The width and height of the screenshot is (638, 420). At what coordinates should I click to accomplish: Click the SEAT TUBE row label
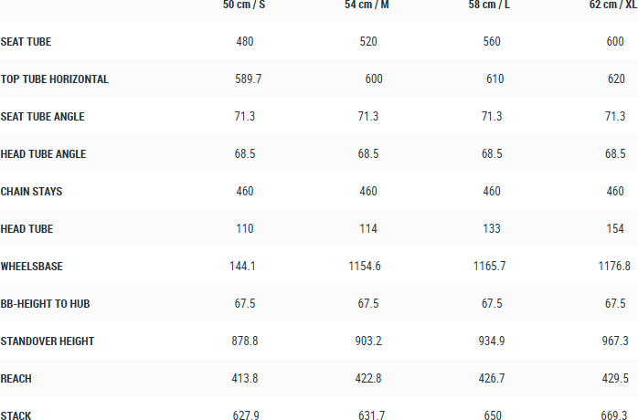tap(27, 42)
